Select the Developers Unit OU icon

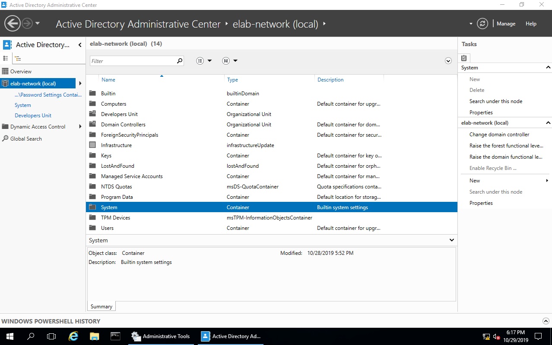pyautogui.click(x=92, y=114)
